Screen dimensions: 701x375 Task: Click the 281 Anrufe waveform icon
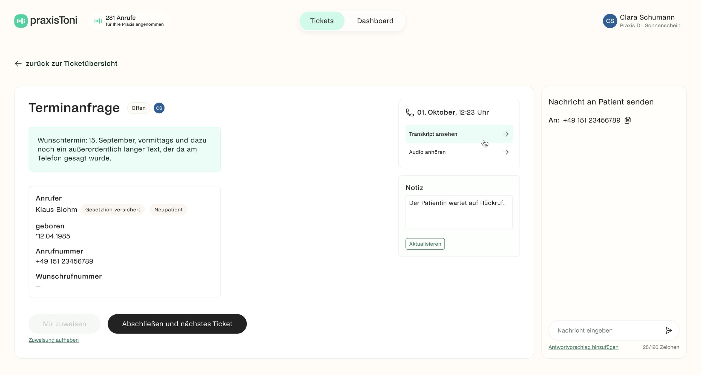pyautogui.click(x=98, y=21)
